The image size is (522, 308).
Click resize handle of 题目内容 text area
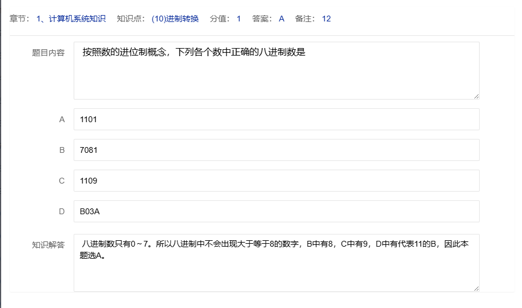(476, 96)
